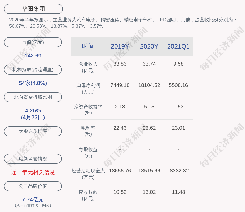Viewport: 245px width, 212px height.
Task: Click the 7.74亿元 brand value
Action: pyautogui.click(x=33, y=200)
